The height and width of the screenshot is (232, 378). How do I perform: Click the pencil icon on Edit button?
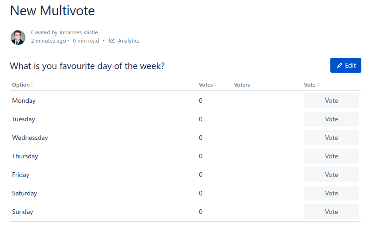pyautogui.click(x=340, y=66)
